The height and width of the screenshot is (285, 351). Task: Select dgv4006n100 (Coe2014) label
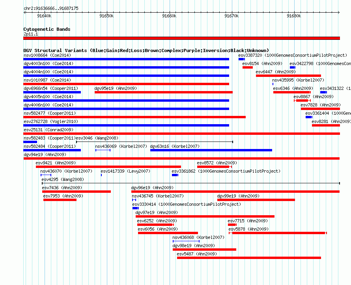[49, 105]
